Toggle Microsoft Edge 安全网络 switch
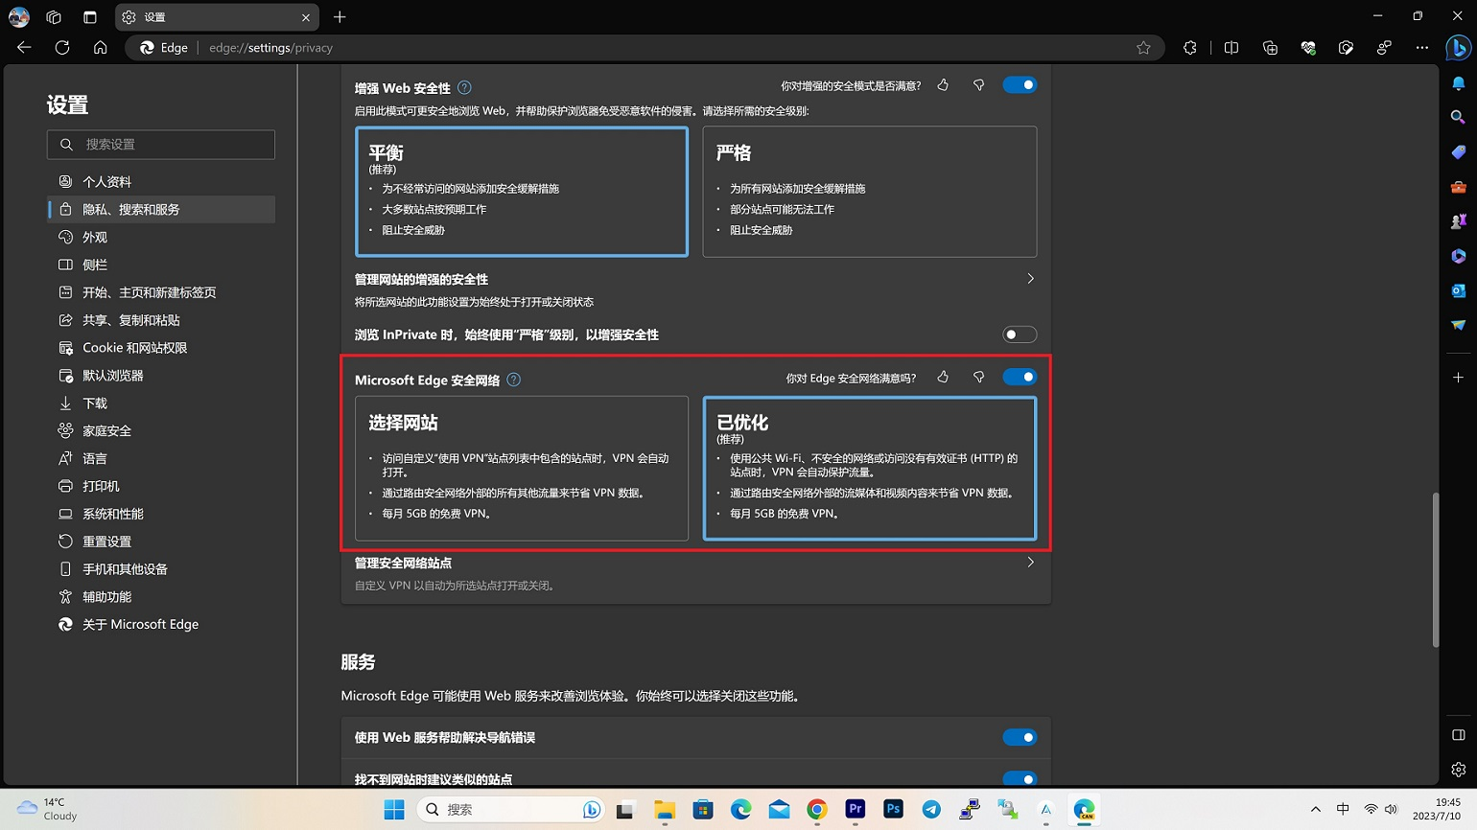Image resolution: width=1477 pixels, height=830 pixels. coord(1020,377)
